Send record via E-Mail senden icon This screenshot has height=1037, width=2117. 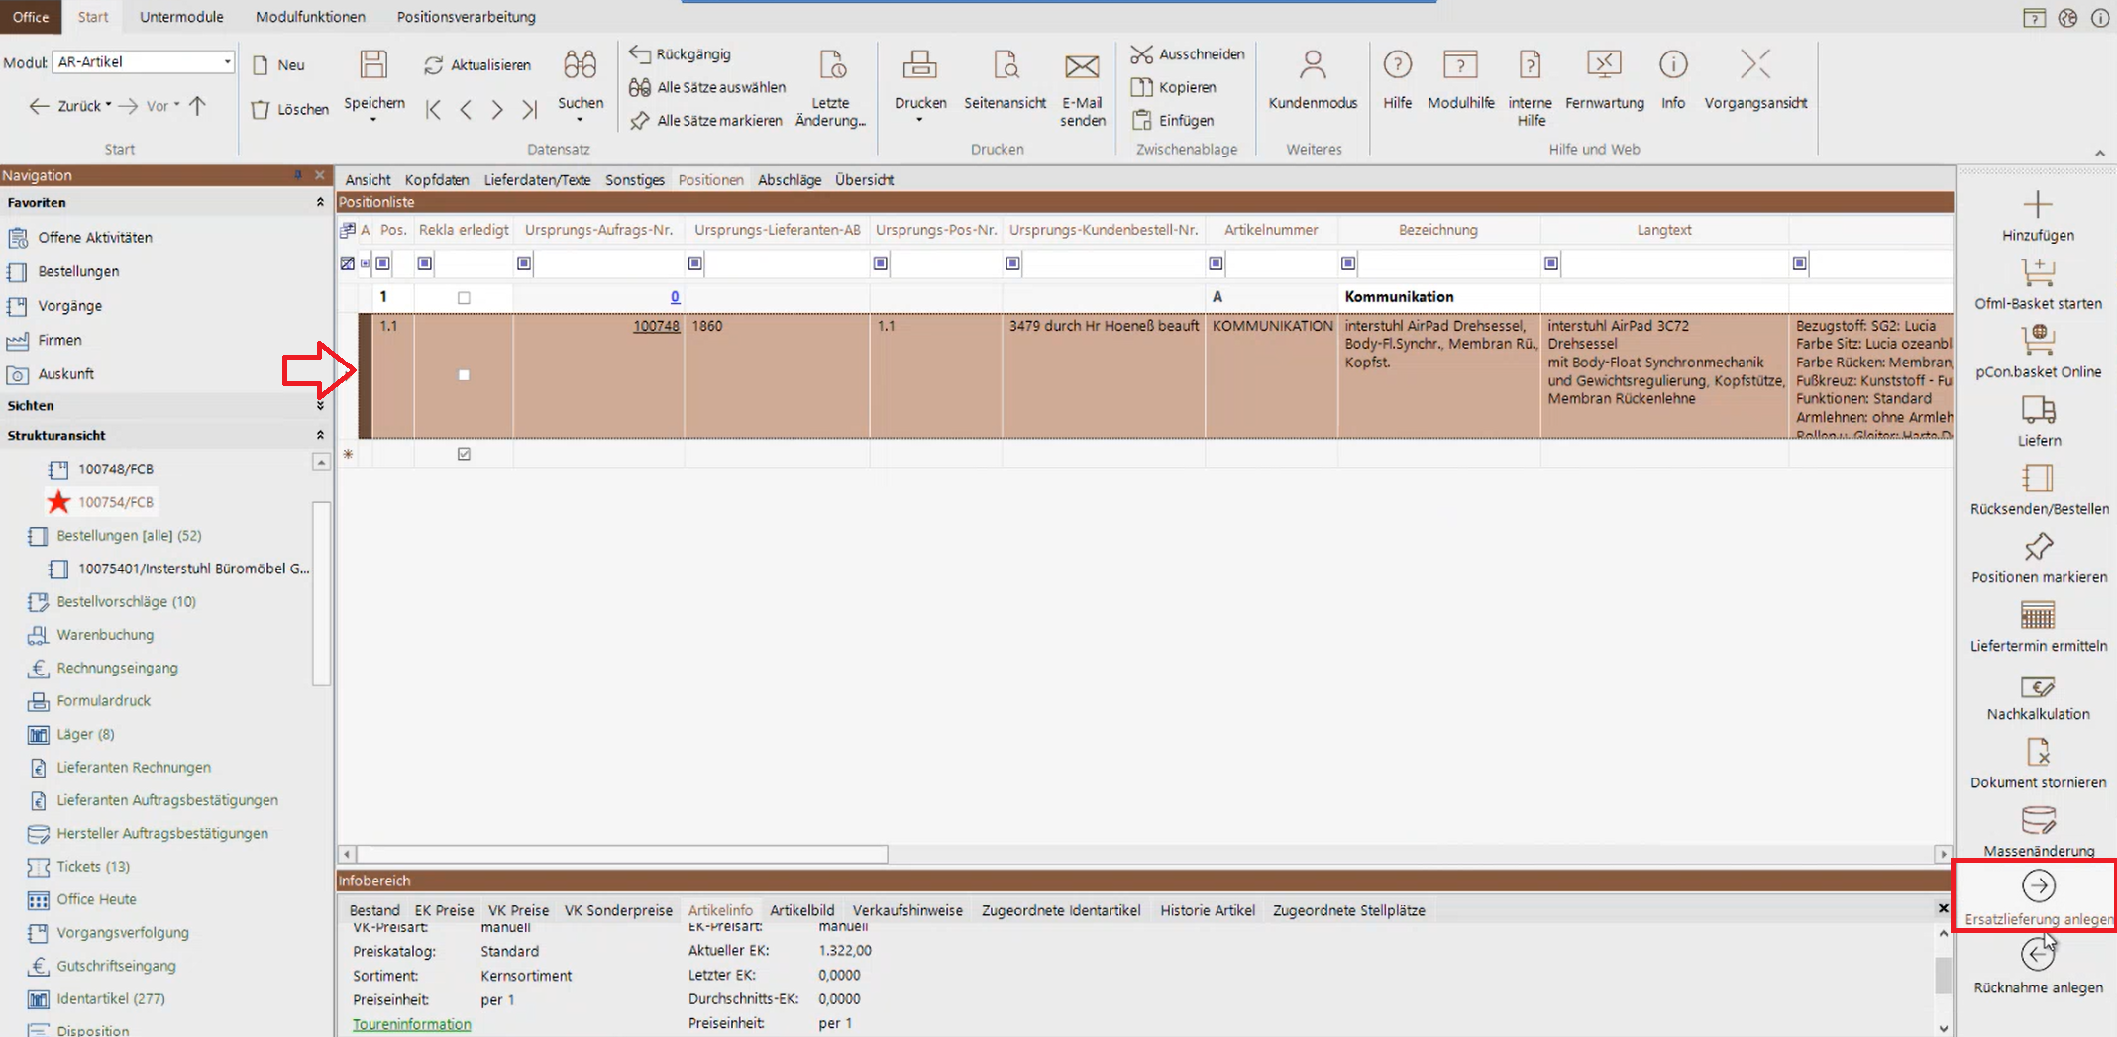pyautogui.click(x=1081, y=67)
